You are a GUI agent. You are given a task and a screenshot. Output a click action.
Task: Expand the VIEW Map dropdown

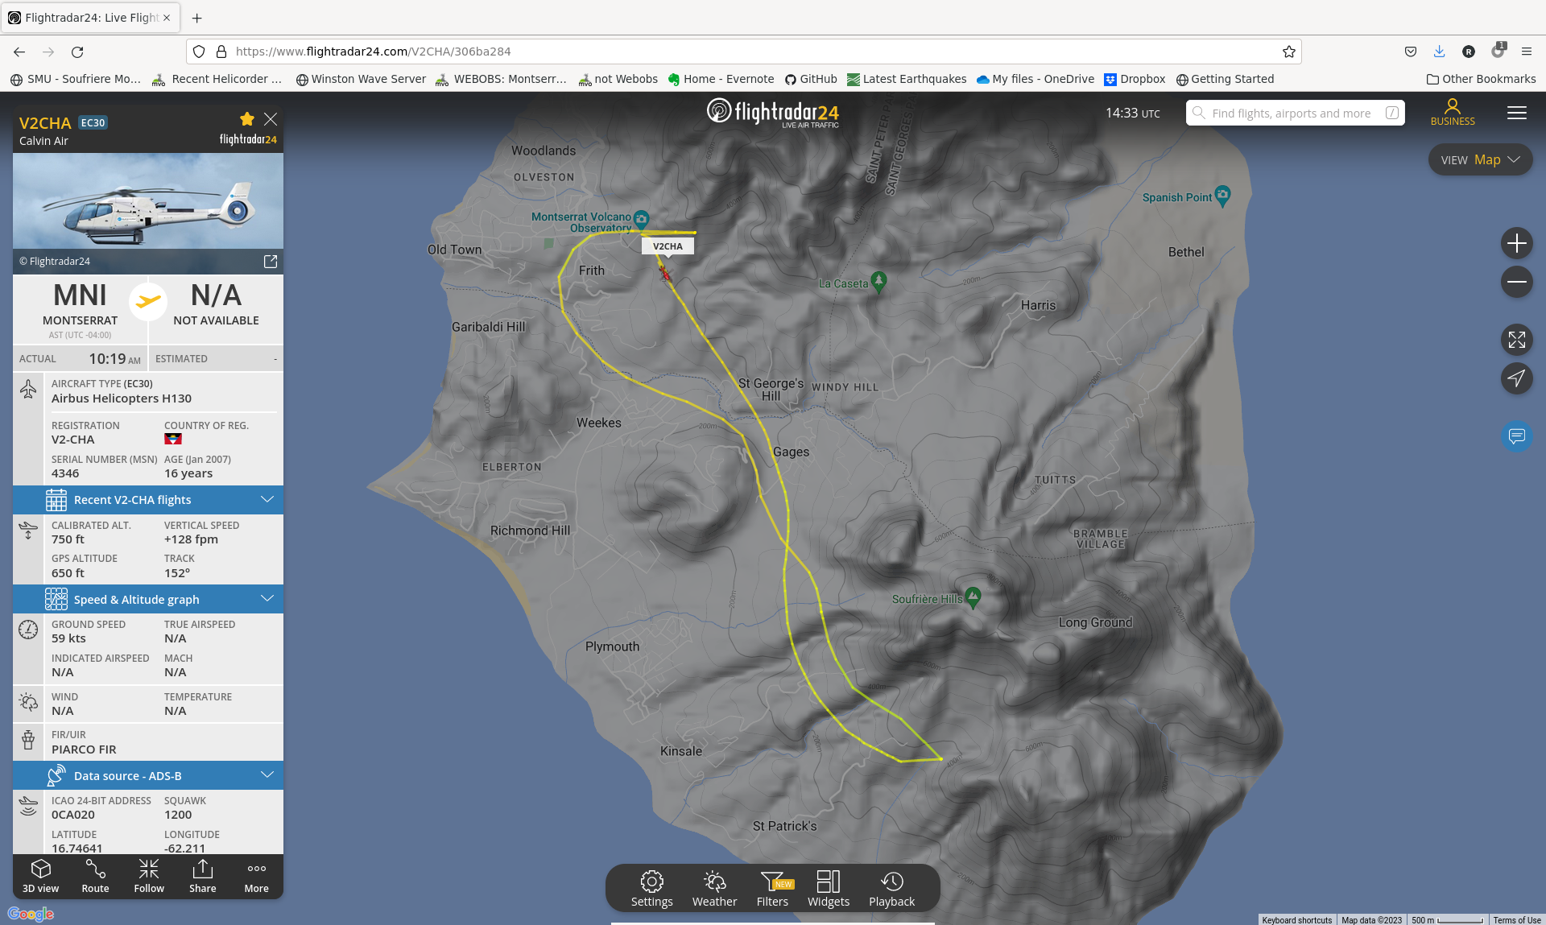point(1481,159)
